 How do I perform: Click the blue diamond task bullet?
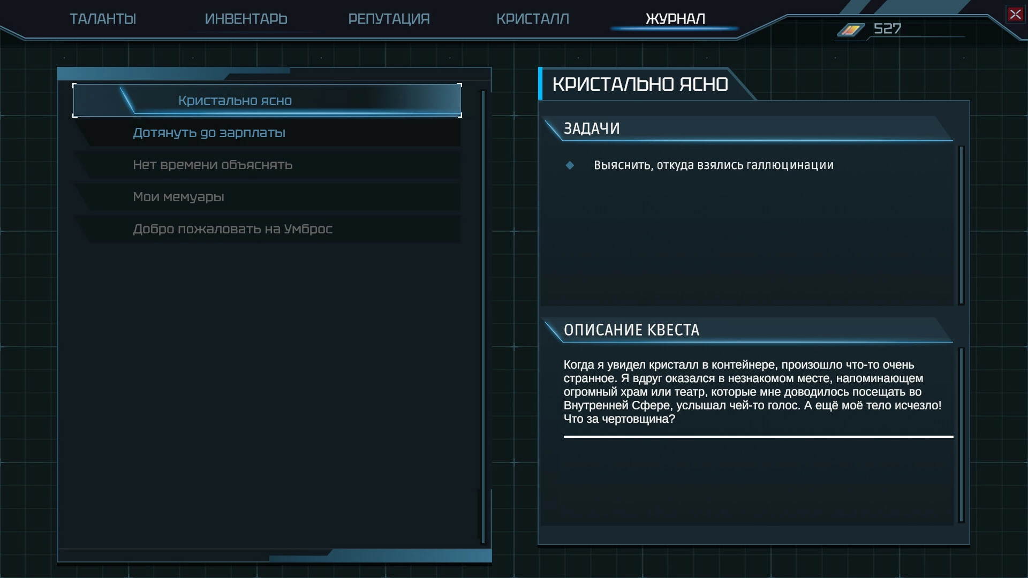coord(570,165)
